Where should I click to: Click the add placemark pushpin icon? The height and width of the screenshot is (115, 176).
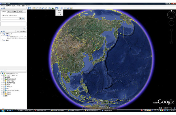34,8
